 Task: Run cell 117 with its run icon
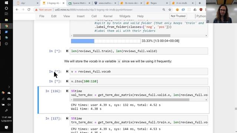pos(67,119)
